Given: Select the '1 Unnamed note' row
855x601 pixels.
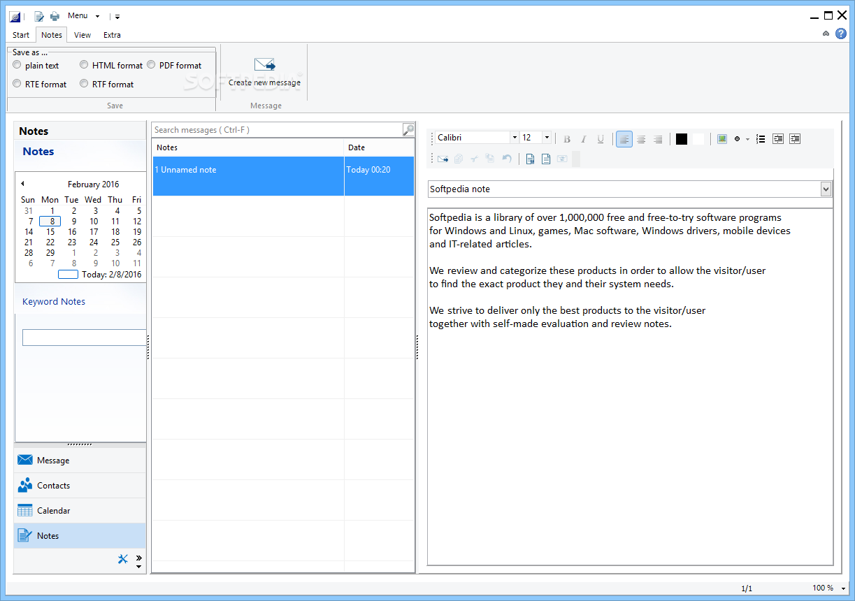Looking at the screenshot, I should click(x=283, y=176).
